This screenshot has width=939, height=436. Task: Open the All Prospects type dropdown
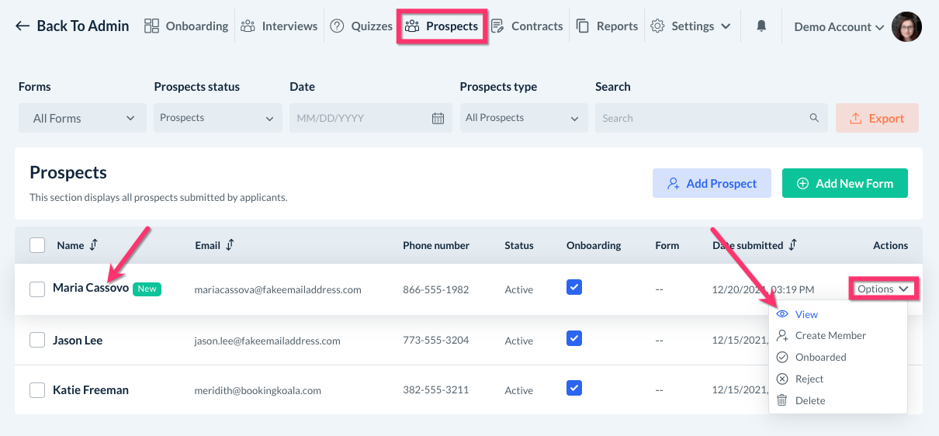point(522,118)
